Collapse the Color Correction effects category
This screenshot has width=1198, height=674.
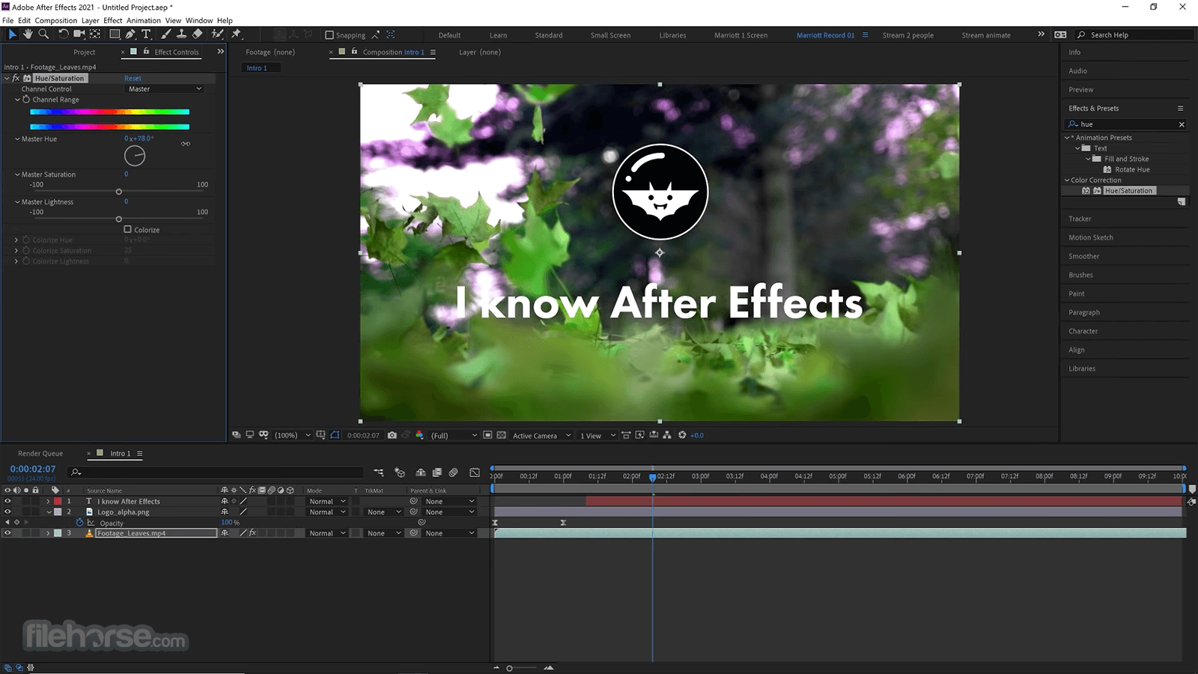1067,180
